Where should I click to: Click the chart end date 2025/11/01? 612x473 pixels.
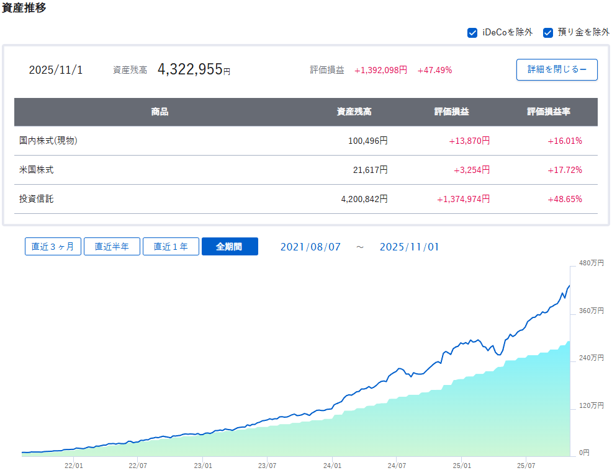point(409,247)
